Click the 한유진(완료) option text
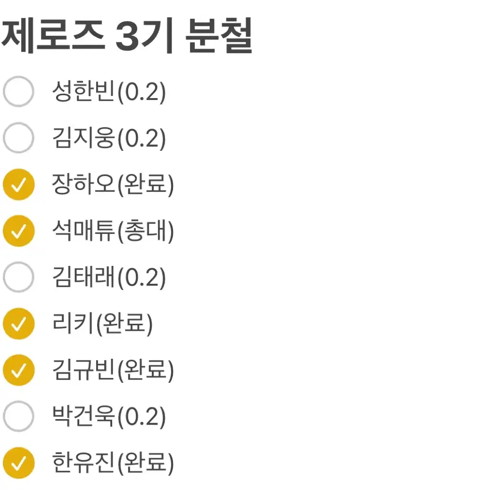 coord(113,462)
